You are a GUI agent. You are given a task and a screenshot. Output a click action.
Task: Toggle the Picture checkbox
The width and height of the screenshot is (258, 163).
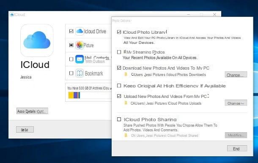click(71, 45)
